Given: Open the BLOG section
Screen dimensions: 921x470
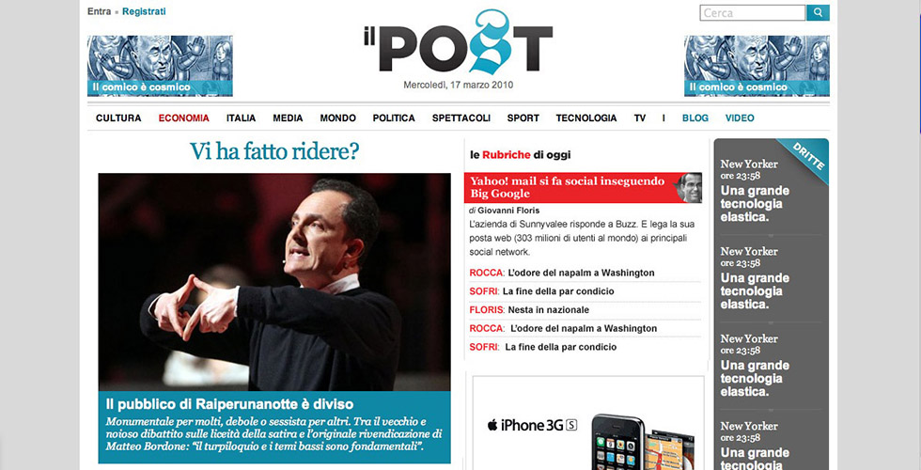Looking at the screenshot, I should pos(695,118).
